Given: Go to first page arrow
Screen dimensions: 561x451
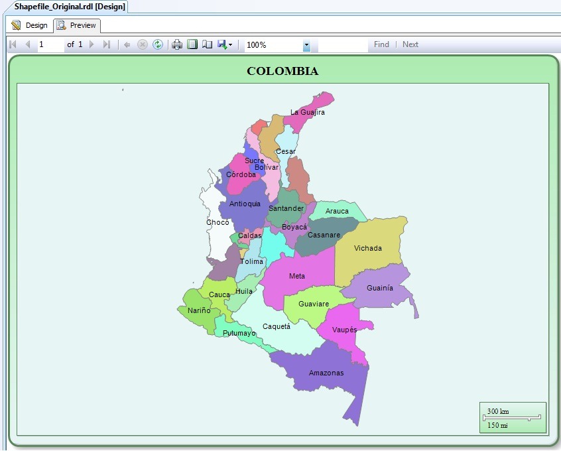Looking at the screenshot, I should pyautogui.click(x=13, y=44).
